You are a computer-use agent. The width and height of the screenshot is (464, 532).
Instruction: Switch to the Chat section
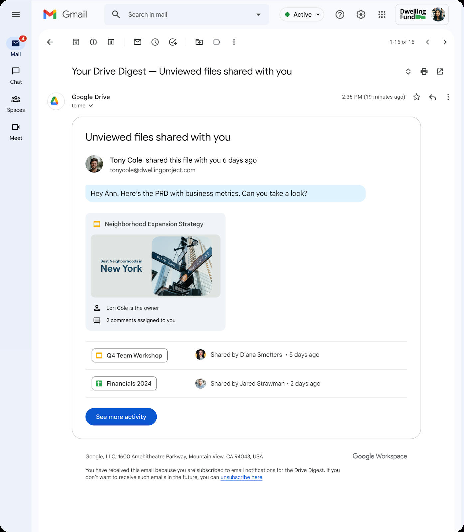pos(16,76)
